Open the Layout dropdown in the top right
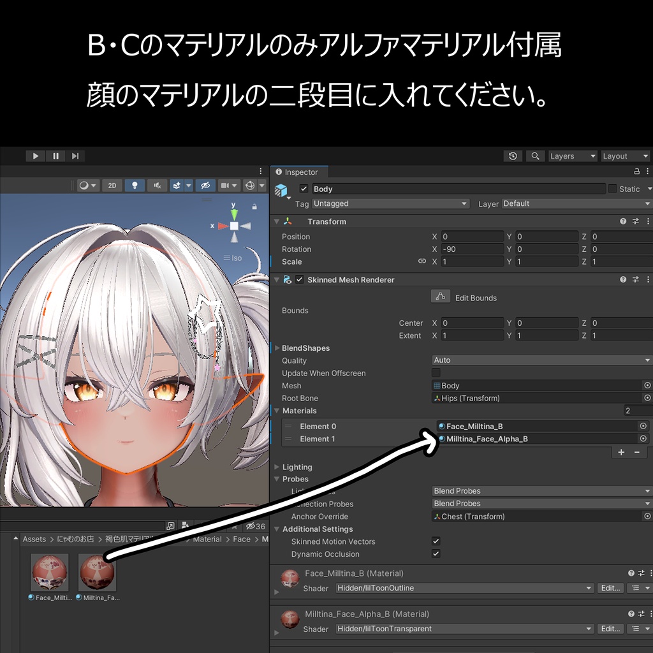The image size is (653, 653). coord(625,156)
